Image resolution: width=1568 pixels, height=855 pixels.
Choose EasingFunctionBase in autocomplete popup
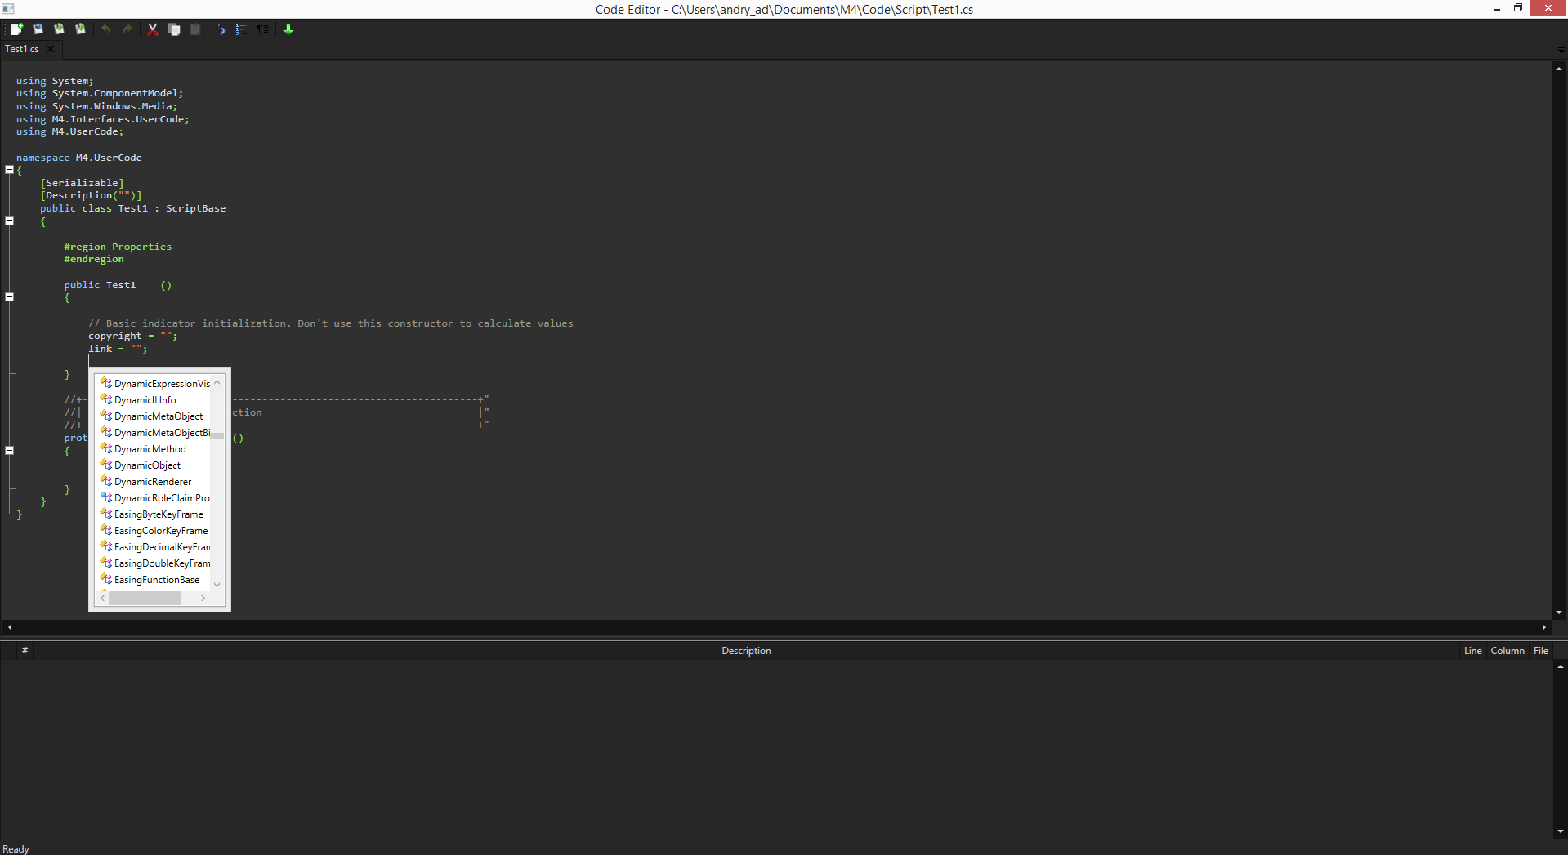point(157,580)
